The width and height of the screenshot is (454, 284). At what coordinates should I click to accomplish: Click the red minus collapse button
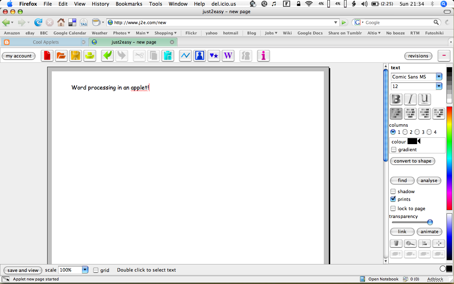pos(444,56)
